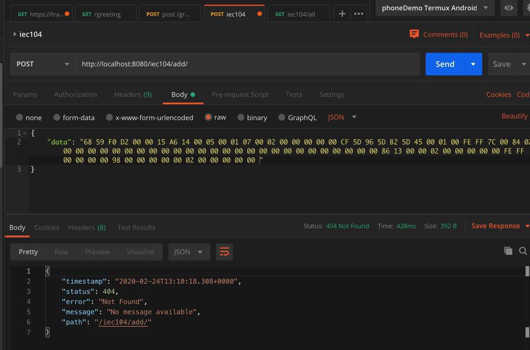Open the response JSON format dropdown
The height and width of the screenshot is (350, 530).
[x=189, y=252]
